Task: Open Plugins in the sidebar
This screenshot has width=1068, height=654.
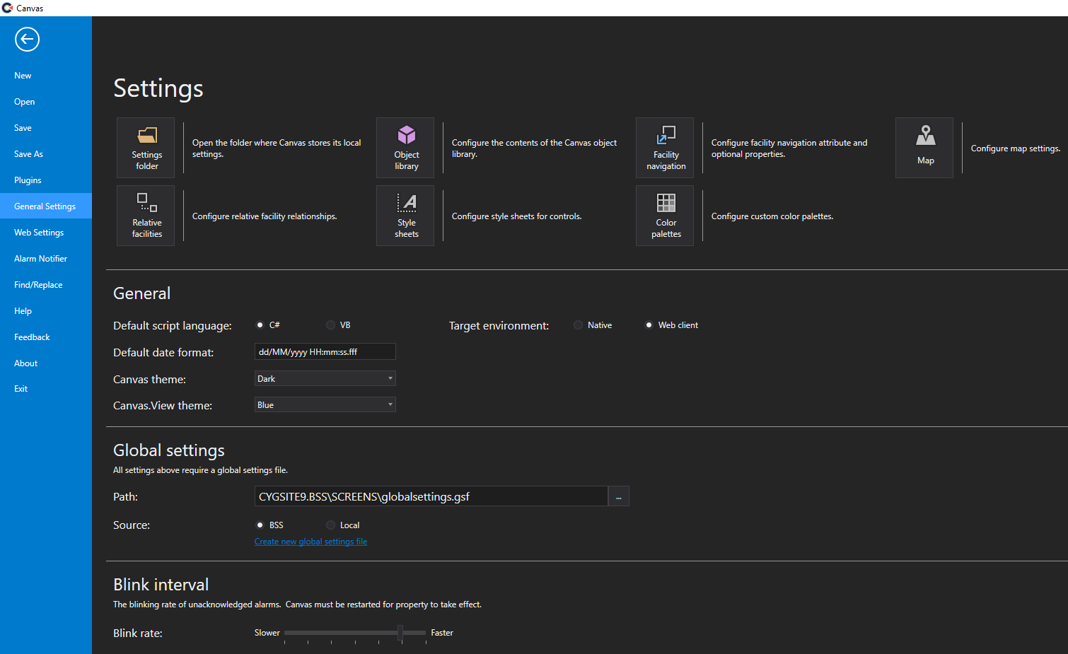Action: coord(46,180)
